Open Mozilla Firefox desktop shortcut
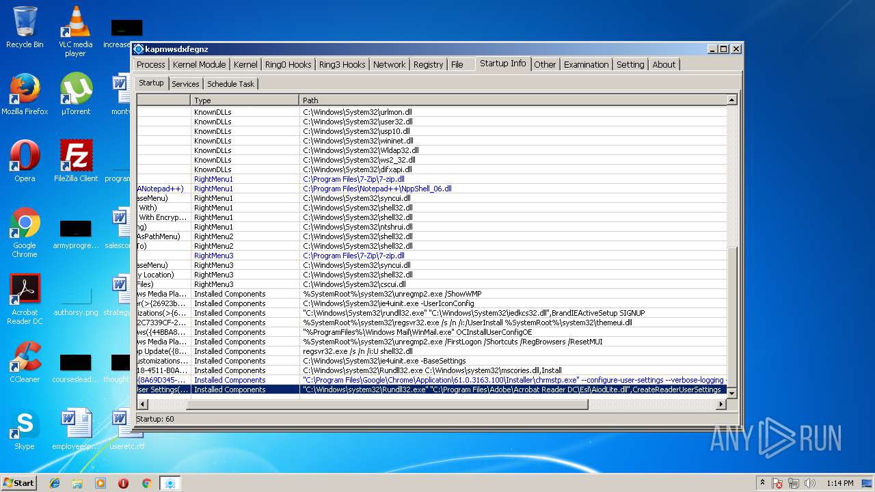Viewport: 875px width, 492px height. point(25,94)
